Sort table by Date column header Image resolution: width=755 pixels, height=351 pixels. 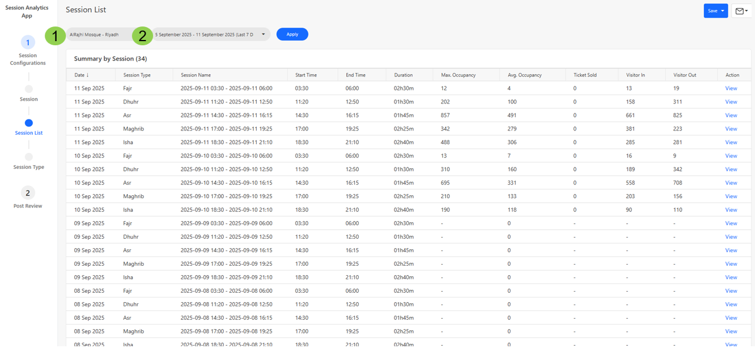tap(81, 75)
